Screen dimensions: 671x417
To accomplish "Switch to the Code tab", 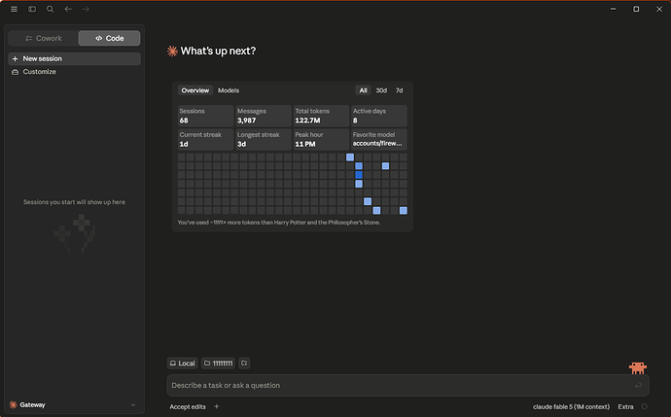I will pos(109,38).
